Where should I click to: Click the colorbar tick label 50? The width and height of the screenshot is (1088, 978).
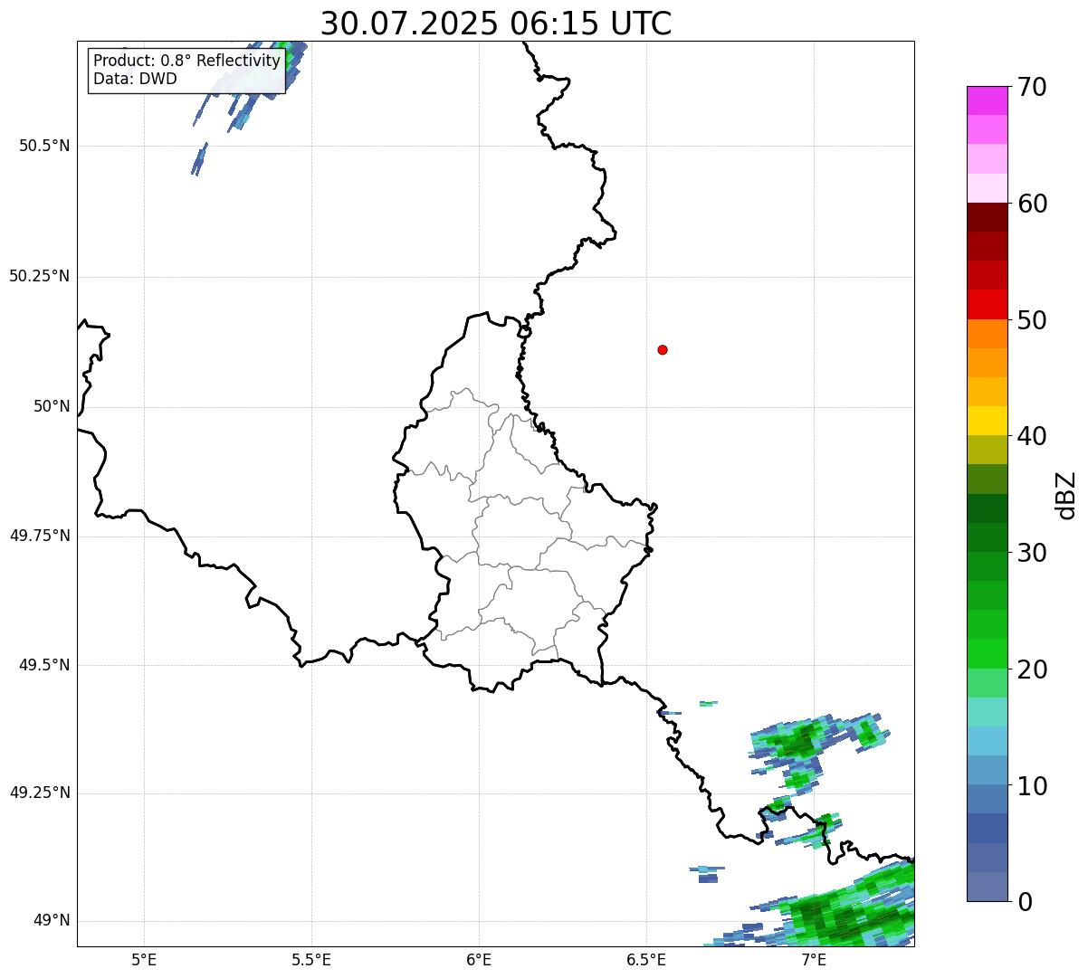[x=1032, y=320]
